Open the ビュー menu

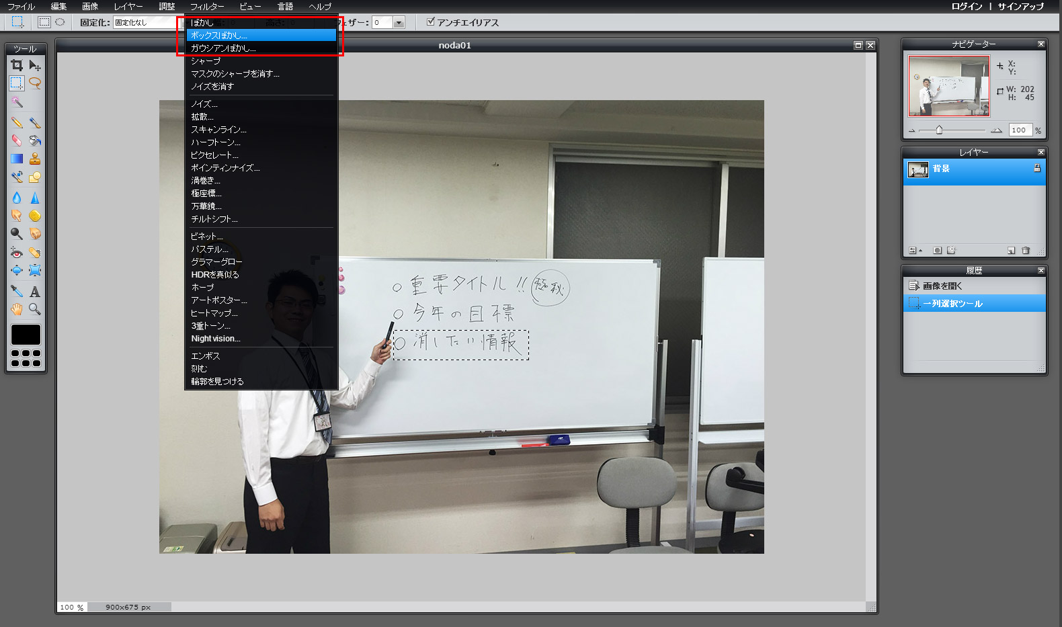pyautogui.click(x=251, y=7)
